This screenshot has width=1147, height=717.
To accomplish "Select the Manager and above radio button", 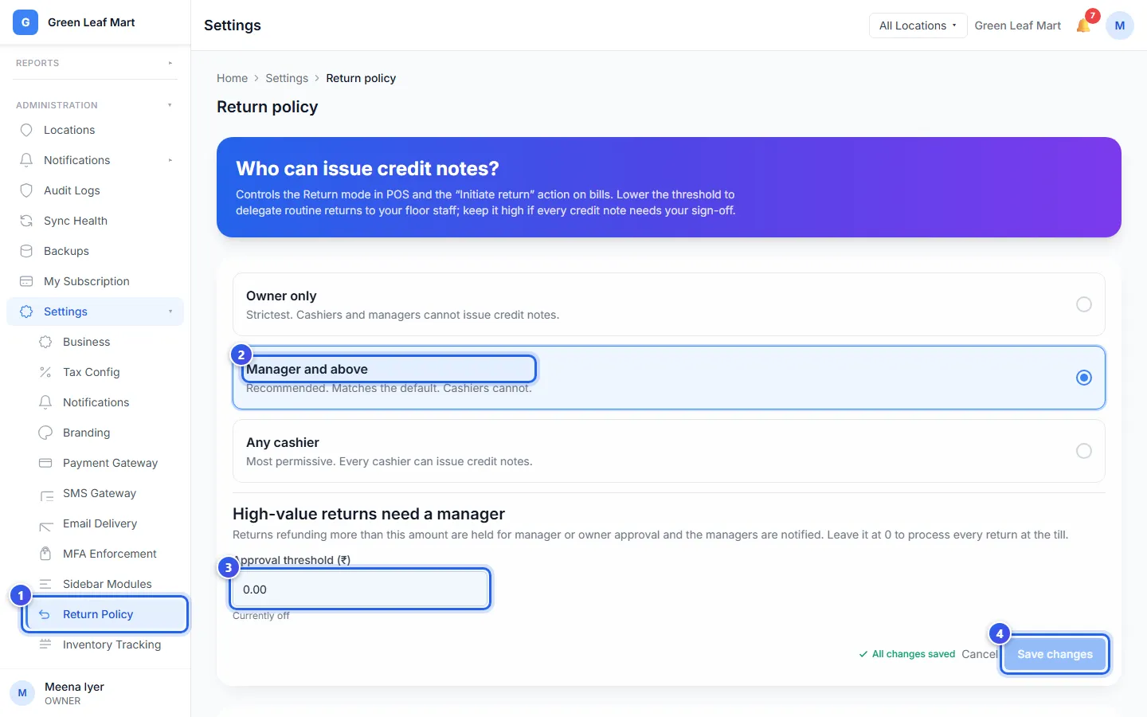I will click(x=1084, y=378).
